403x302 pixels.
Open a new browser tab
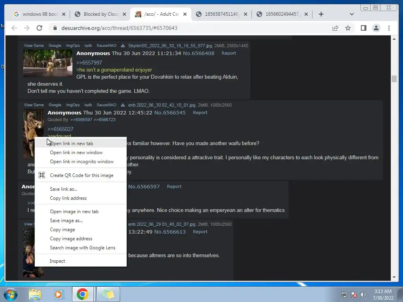321,14
